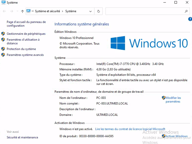
Task: Select the 'Windows 10 Professionnel' edition text
Action: pyautogui.click(x=76, y=38)
